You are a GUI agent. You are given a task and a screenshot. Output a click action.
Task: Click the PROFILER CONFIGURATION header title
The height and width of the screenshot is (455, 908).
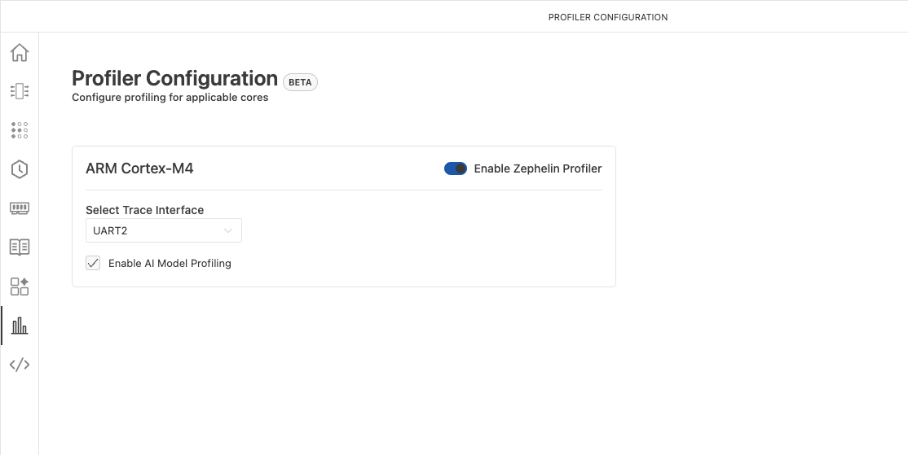coord(607,17)
